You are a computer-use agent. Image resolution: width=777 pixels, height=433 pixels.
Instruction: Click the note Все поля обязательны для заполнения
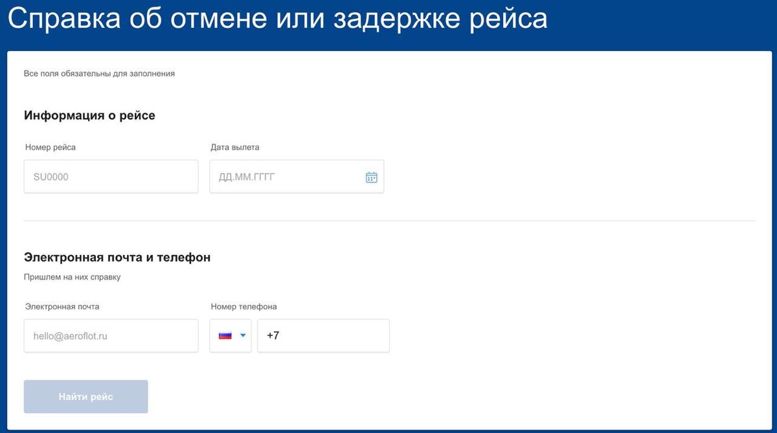click(99, 74)
